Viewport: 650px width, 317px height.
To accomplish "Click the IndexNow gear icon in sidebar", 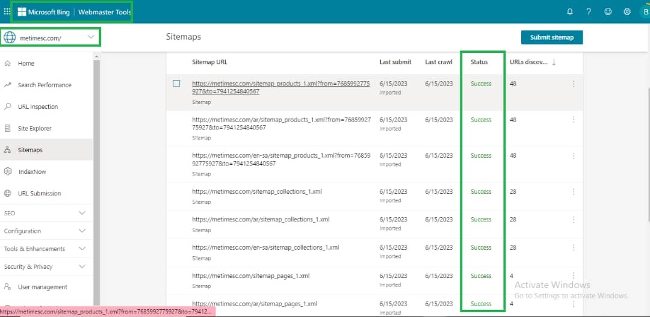I will [x=8, y=171].
